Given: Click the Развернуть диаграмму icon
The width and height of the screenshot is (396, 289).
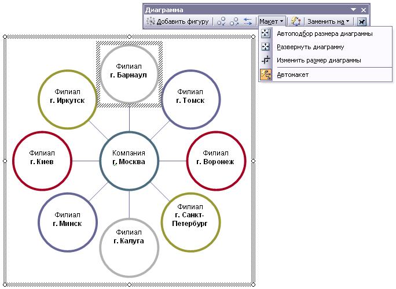Looking at the screenshot, I should coord(266,47).
